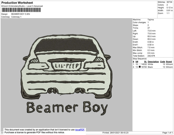This screenshot has height=135, width=174.
Task: Select the 'Color changes:' label
Action: (139, 22)
